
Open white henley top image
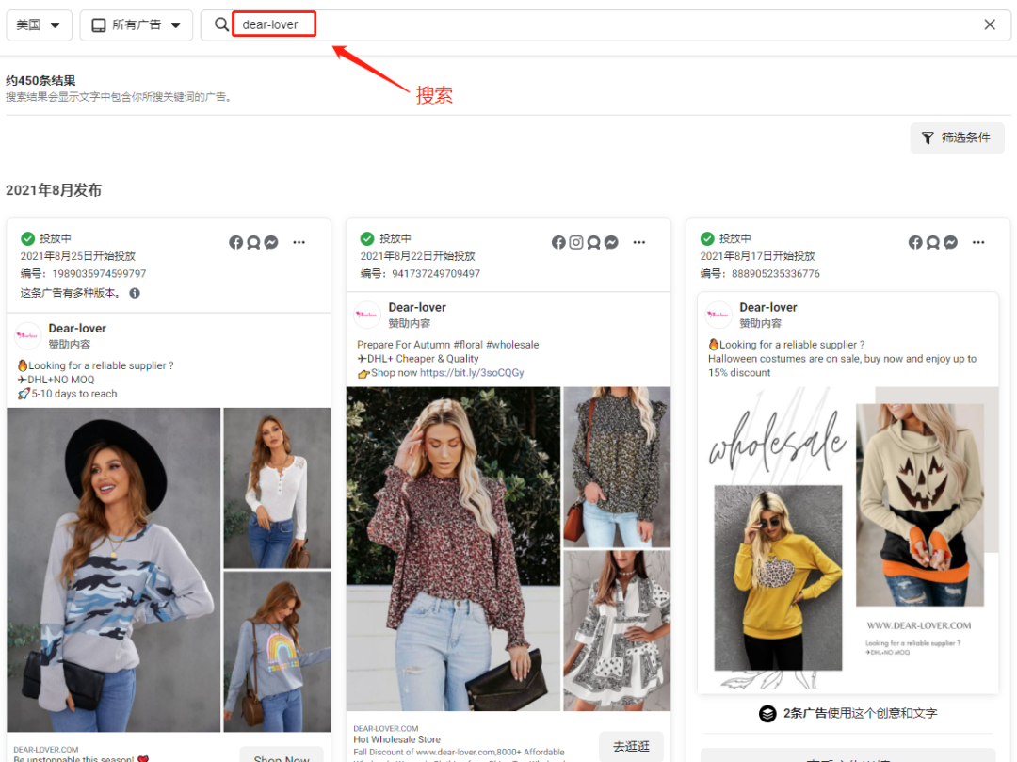tap(277, 488)
